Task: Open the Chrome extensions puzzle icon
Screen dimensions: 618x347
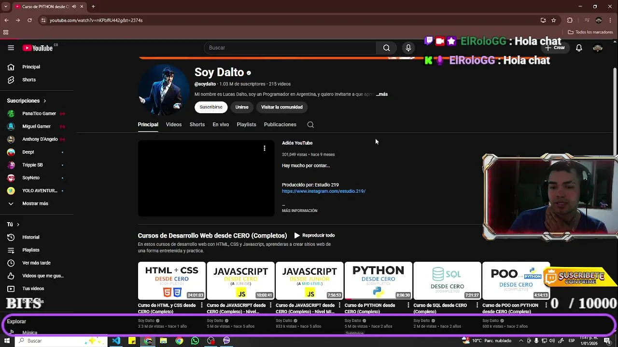Action: coord(570,20)
